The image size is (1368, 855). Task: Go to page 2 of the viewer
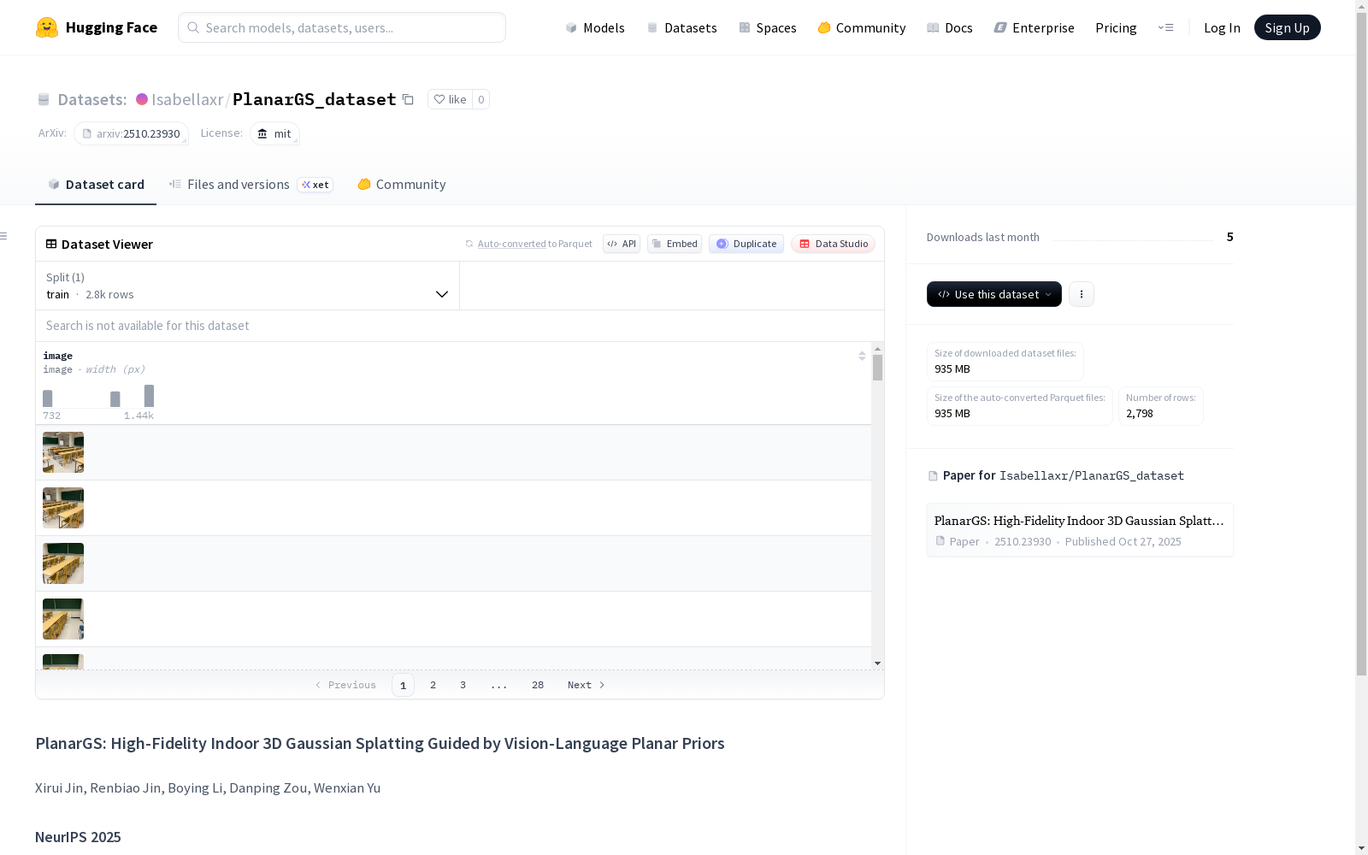pyautogui.click(x=433, y=685)
